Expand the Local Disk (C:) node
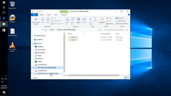The width and height of the screenshot is (171, 96). [x=33, y=65]
